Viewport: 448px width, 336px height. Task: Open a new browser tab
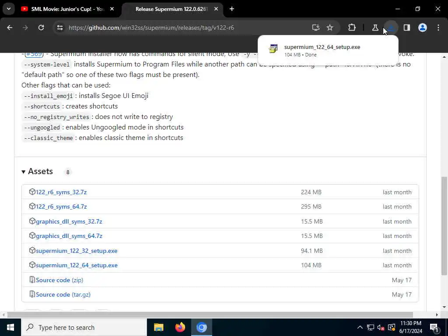pyautogui.click(x=232, y=9)
